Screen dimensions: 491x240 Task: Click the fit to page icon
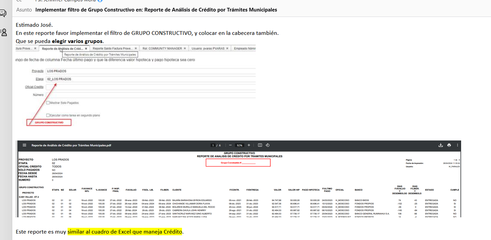260,145
